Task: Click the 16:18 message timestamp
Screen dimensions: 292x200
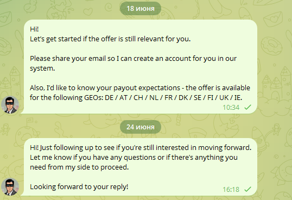Action: pos(231,189)
